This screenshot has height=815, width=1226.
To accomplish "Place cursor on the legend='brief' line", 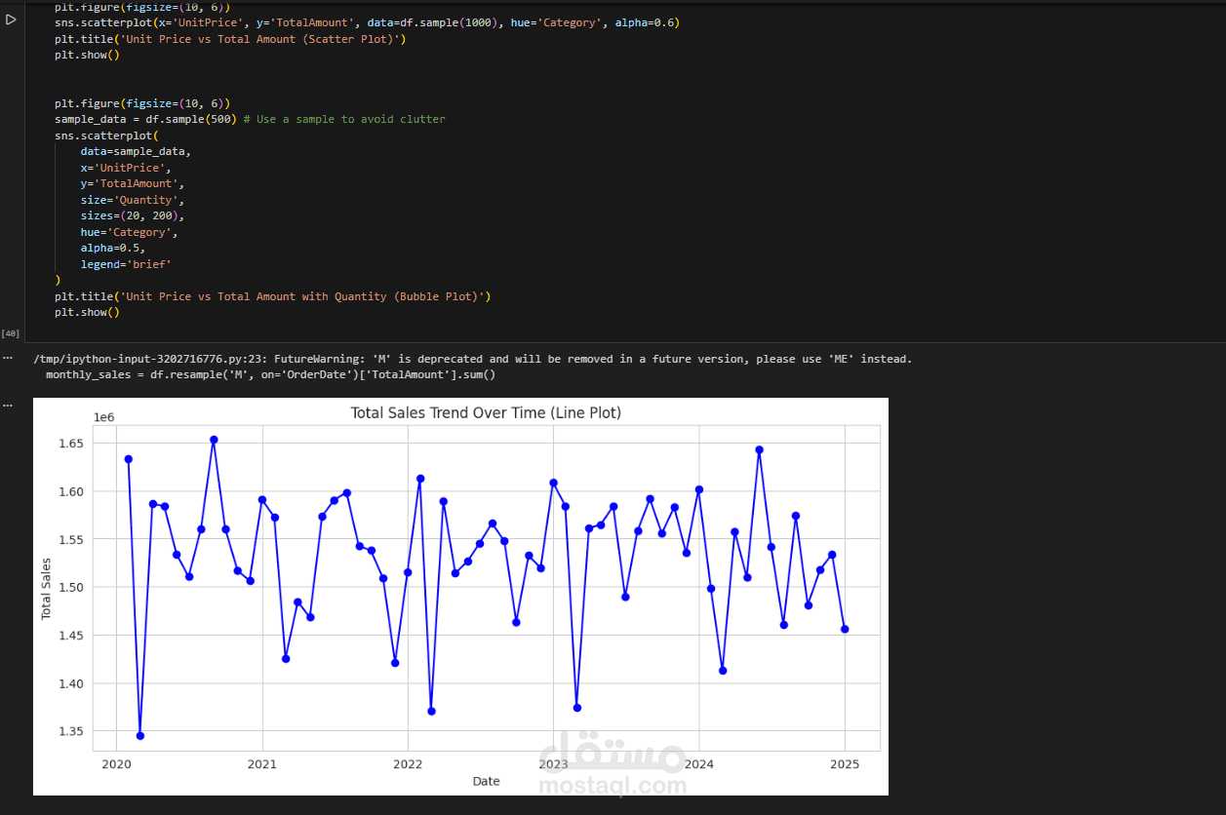I will [133, 263].
